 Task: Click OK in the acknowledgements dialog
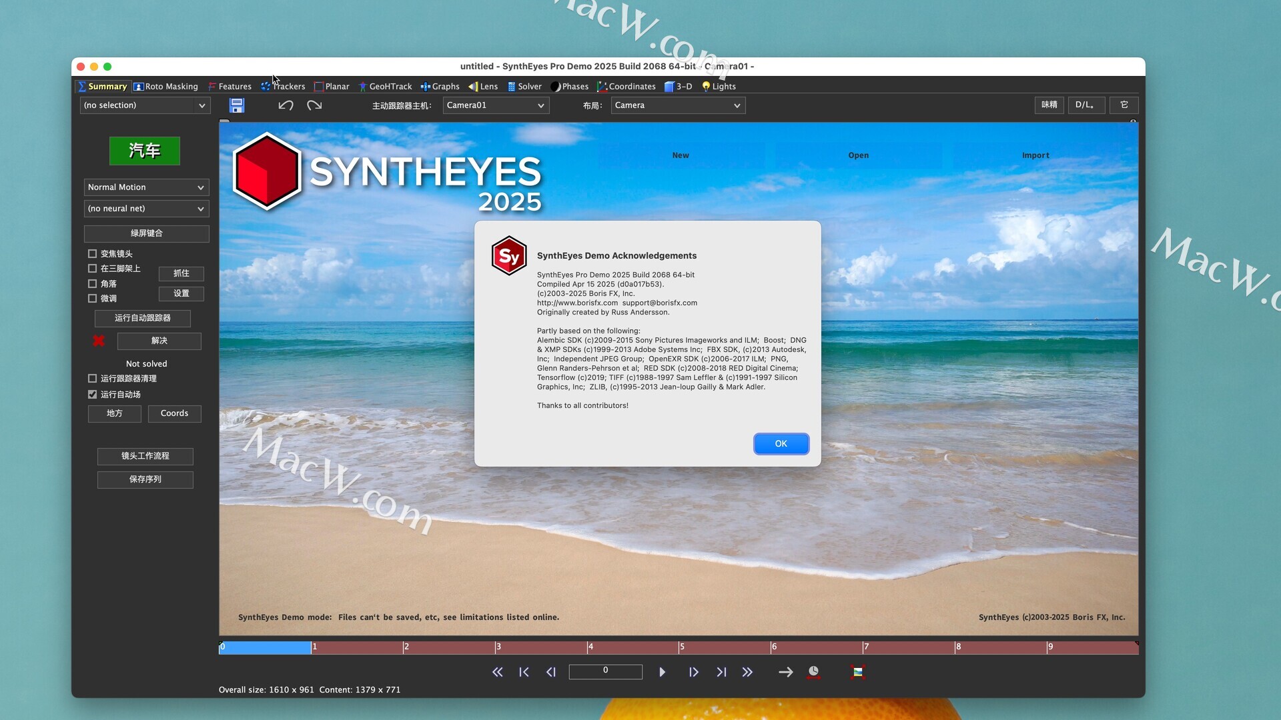pyautogui.click(x=781, y=444)
